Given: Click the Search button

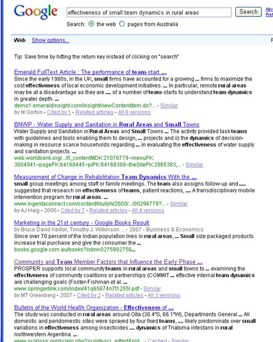Looking at the screenshot, I should click(x=248, y=12).
